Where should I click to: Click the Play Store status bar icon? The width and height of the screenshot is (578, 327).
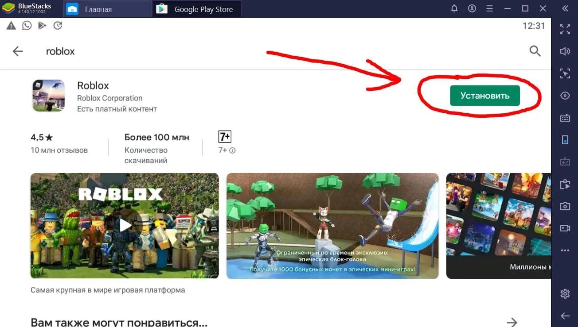(x=42, y=26)
